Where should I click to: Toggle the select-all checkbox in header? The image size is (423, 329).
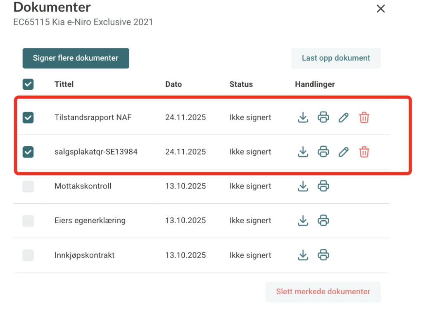tap(28, 84)
